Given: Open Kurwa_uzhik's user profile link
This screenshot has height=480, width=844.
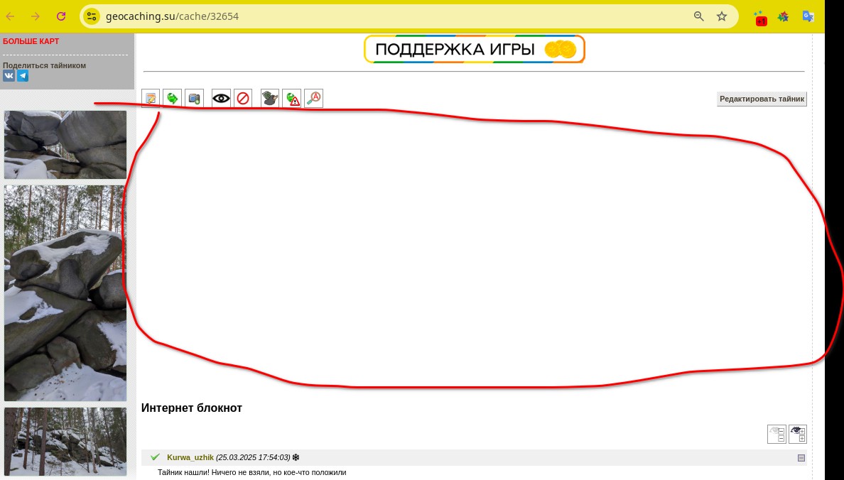Looking at the screenshot, I should coord(190,457).
